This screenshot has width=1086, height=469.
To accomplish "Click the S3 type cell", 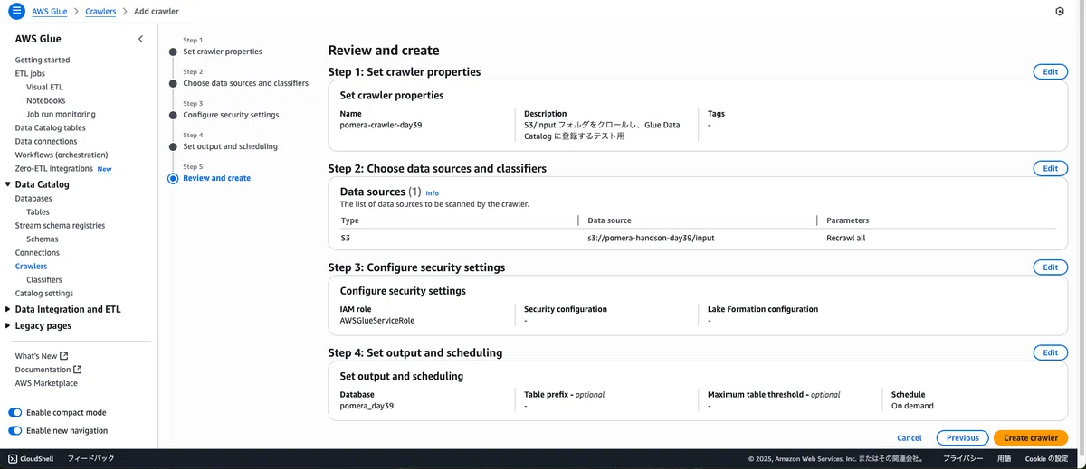I will (346, 238).
